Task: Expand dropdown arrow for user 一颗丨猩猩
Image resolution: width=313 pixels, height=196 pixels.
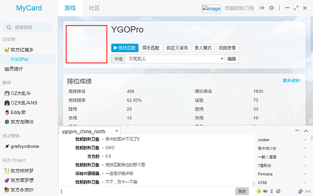Action: [x=305, y=157]
